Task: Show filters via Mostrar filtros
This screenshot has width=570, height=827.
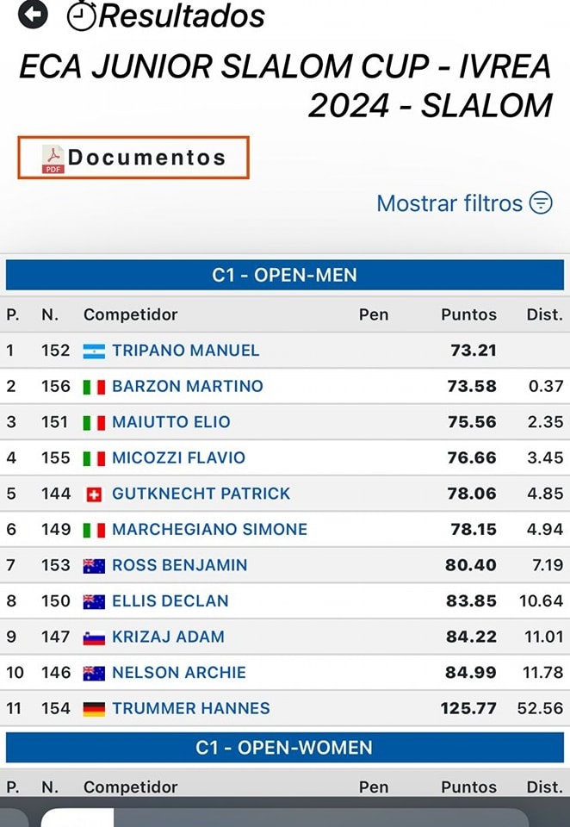Action: click(449, 203)
